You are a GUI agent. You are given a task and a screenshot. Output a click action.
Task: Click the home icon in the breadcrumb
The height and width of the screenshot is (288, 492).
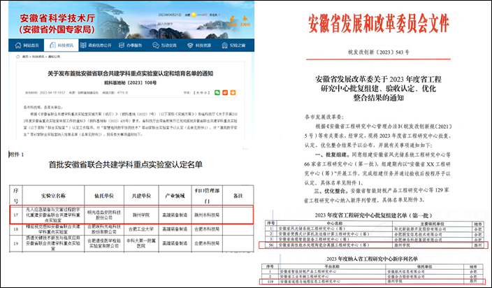pyautogui.click(x=18, y=57)
